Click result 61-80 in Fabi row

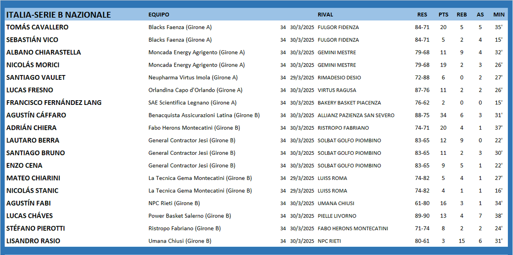[422, 203]
